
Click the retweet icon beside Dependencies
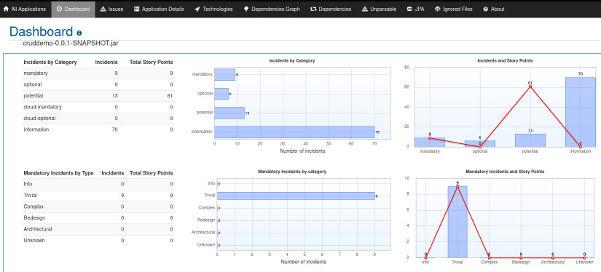pyautogui.click(x=313, y=9)
